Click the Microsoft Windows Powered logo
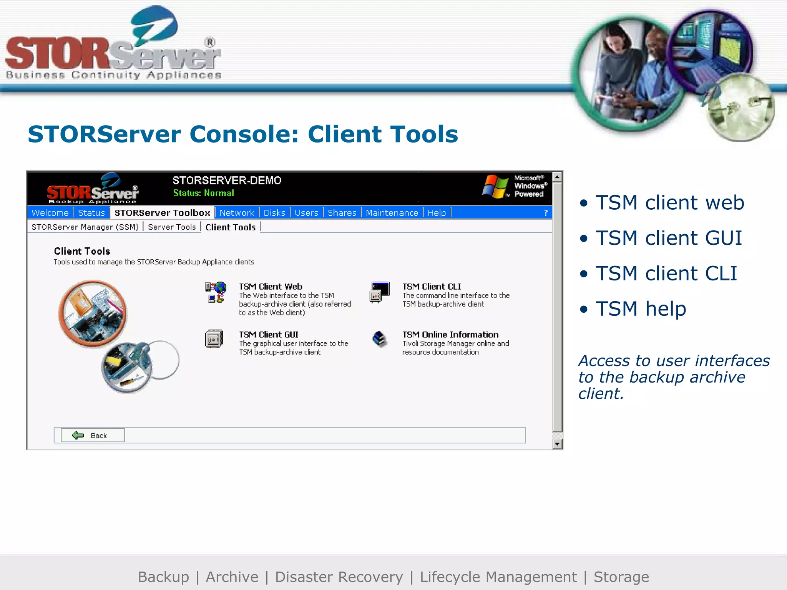 click(x=515, y=186)
